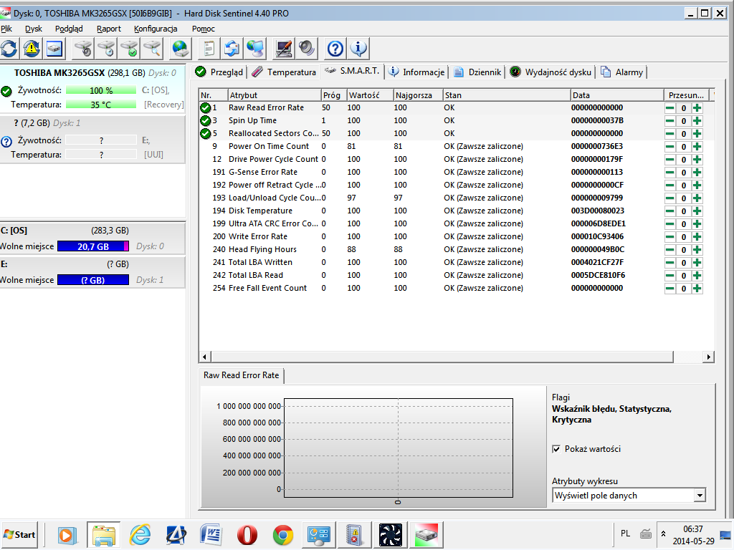Click the disk window toolbar icon
The width and height of the screenshot is (734, 550).
[54, 49]
